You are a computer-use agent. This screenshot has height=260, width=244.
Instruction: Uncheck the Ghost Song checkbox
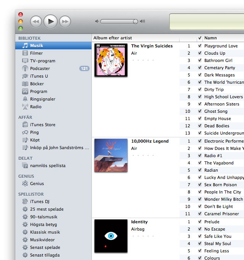pyautogui.click(x=200, y=111)
